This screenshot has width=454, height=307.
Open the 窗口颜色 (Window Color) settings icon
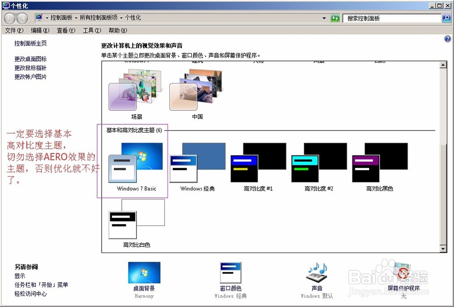pos(230,272)
